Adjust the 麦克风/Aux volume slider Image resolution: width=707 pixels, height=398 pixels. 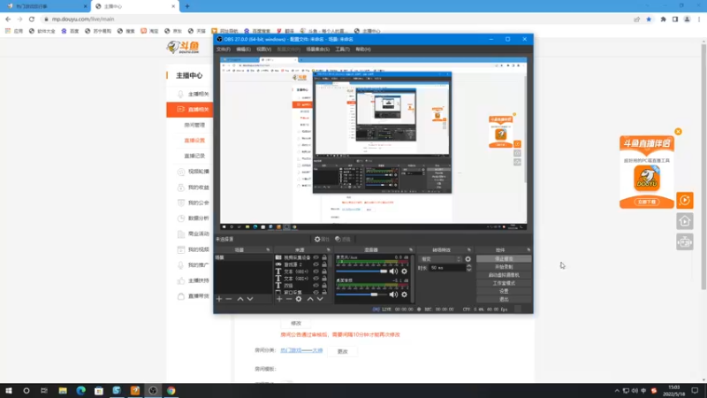tap(361, 272)
